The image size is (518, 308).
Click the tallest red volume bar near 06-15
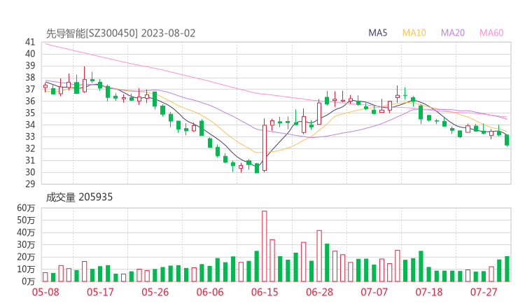point(265,246)
